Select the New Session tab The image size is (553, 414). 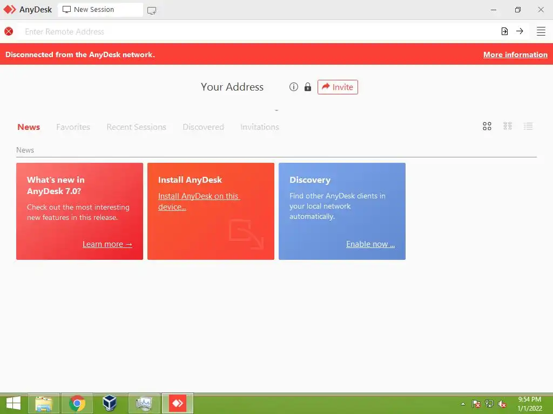click(100, 10)
